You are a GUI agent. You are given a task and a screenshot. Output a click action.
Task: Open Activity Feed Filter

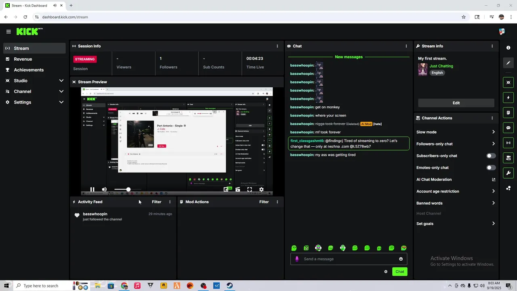pyautogui.click(x=156, y=202)
